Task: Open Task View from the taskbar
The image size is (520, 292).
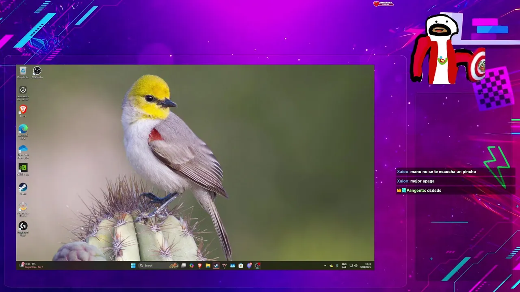Action: pyautogui.click(x=184, y=266)
